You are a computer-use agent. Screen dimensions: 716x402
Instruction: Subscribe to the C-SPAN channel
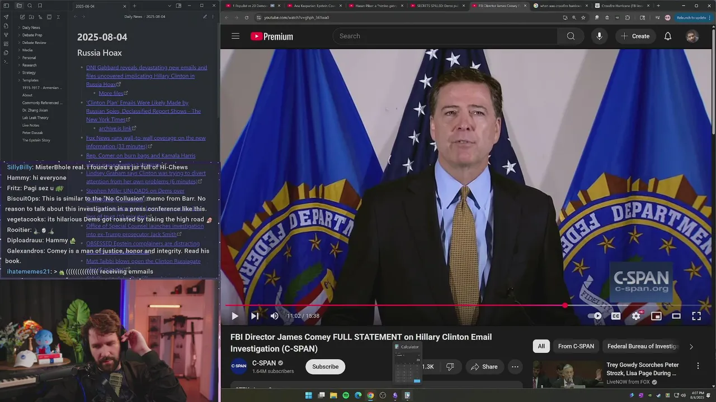(326, 367)
